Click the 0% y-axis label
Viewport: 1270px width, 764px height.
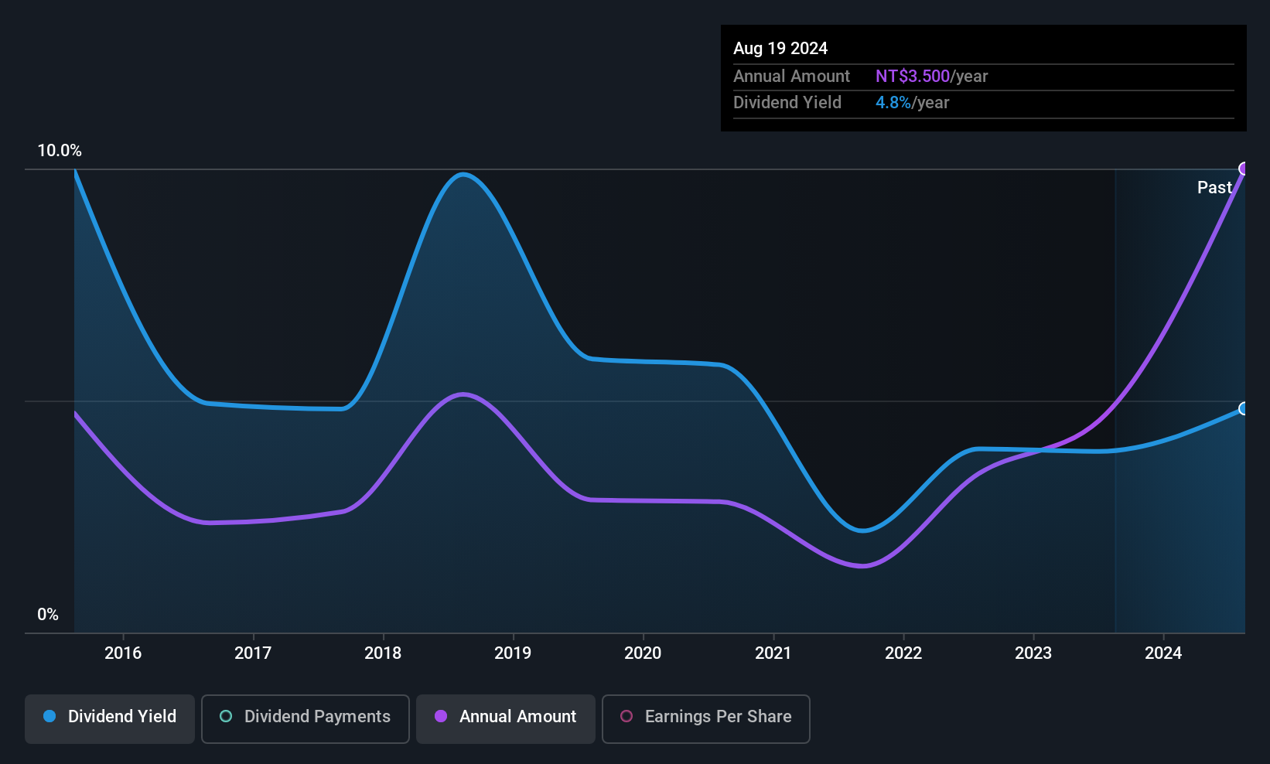point(48,615)
